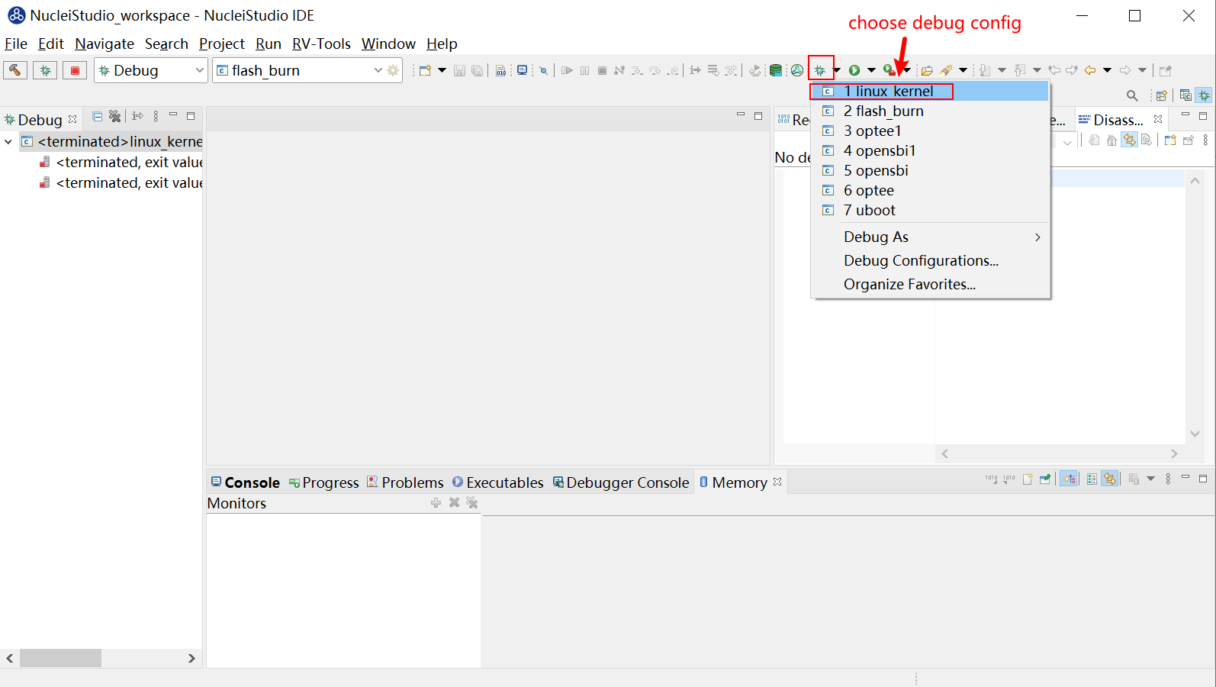Close the Memory tab with its X
This screenshot has height=687, width=1216.
pos(777,482)
